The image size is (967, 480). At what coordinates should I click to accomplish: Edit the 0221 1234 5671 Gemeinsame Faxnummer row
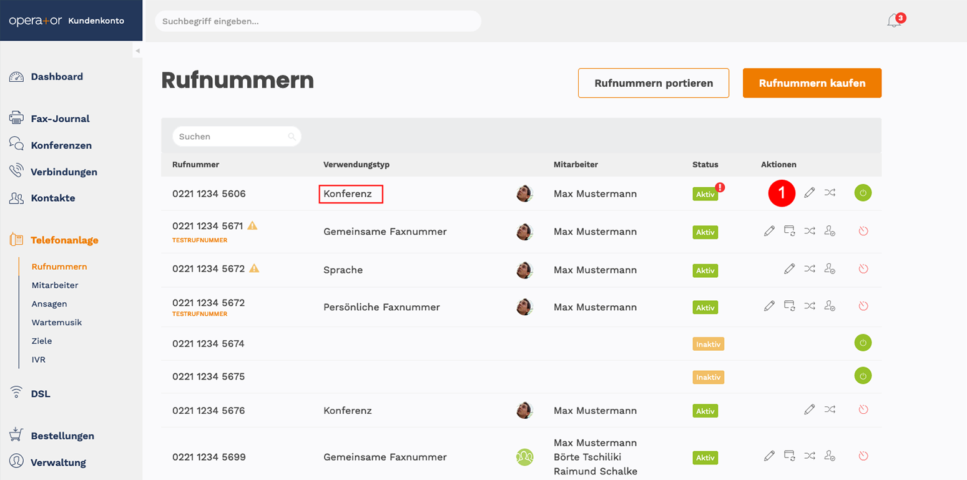(770, 231)
